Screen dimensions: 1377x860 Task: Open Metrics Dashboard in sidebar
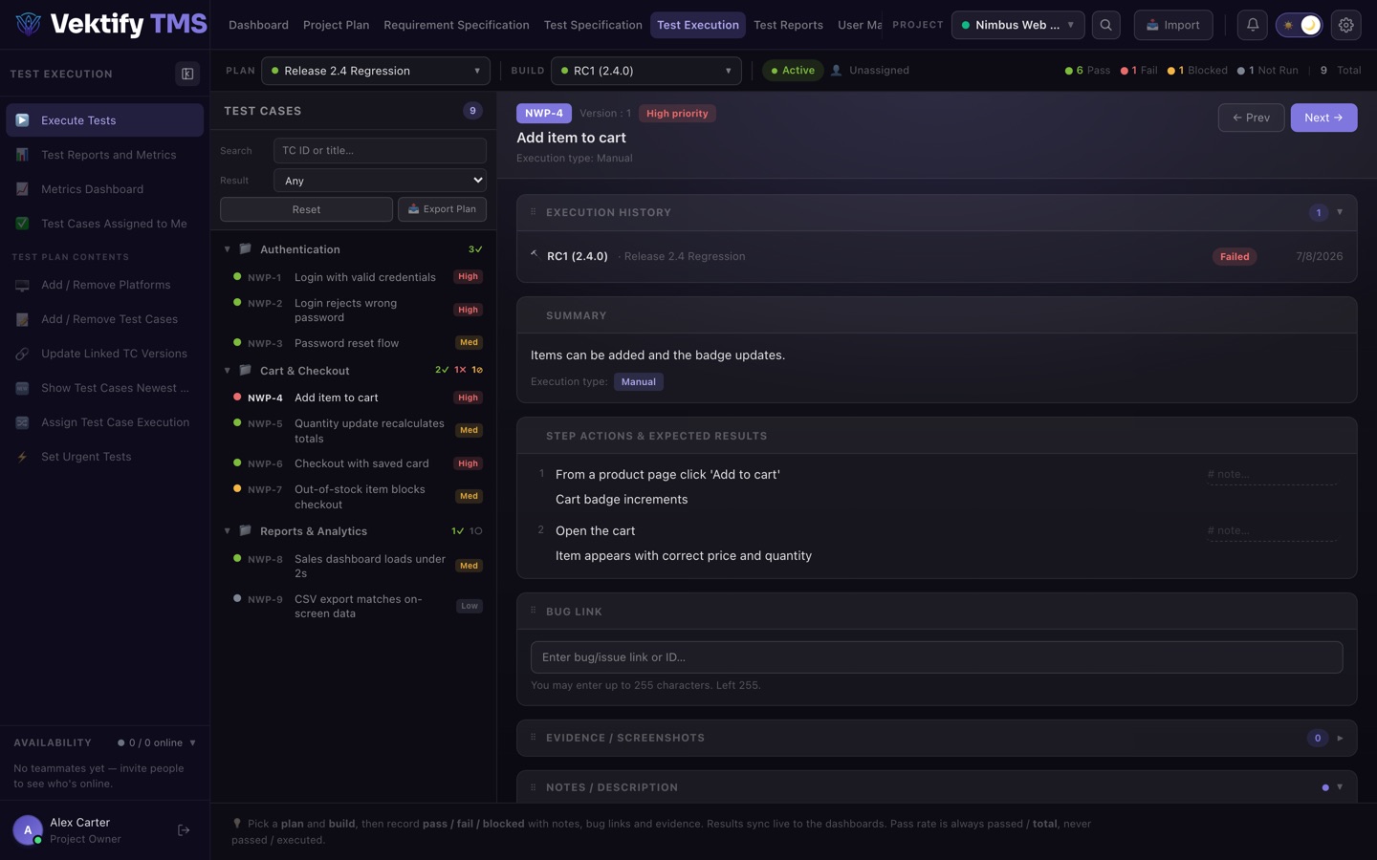(x=105, y=189)
